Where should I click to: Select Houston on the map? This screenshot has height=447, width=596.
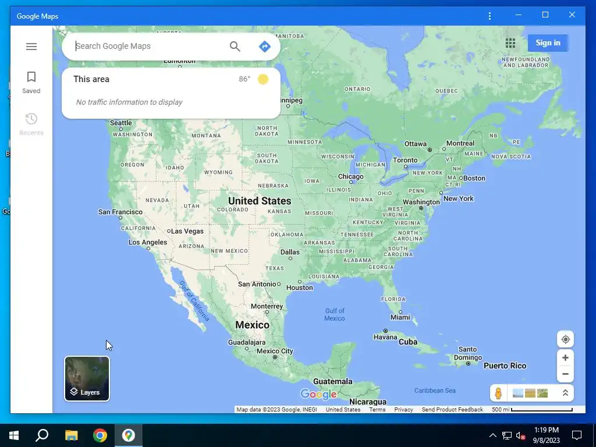[x=300, y=288]
